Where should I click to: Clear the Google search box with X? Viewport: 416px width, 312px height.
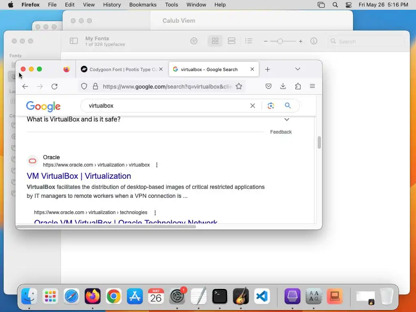253,106
